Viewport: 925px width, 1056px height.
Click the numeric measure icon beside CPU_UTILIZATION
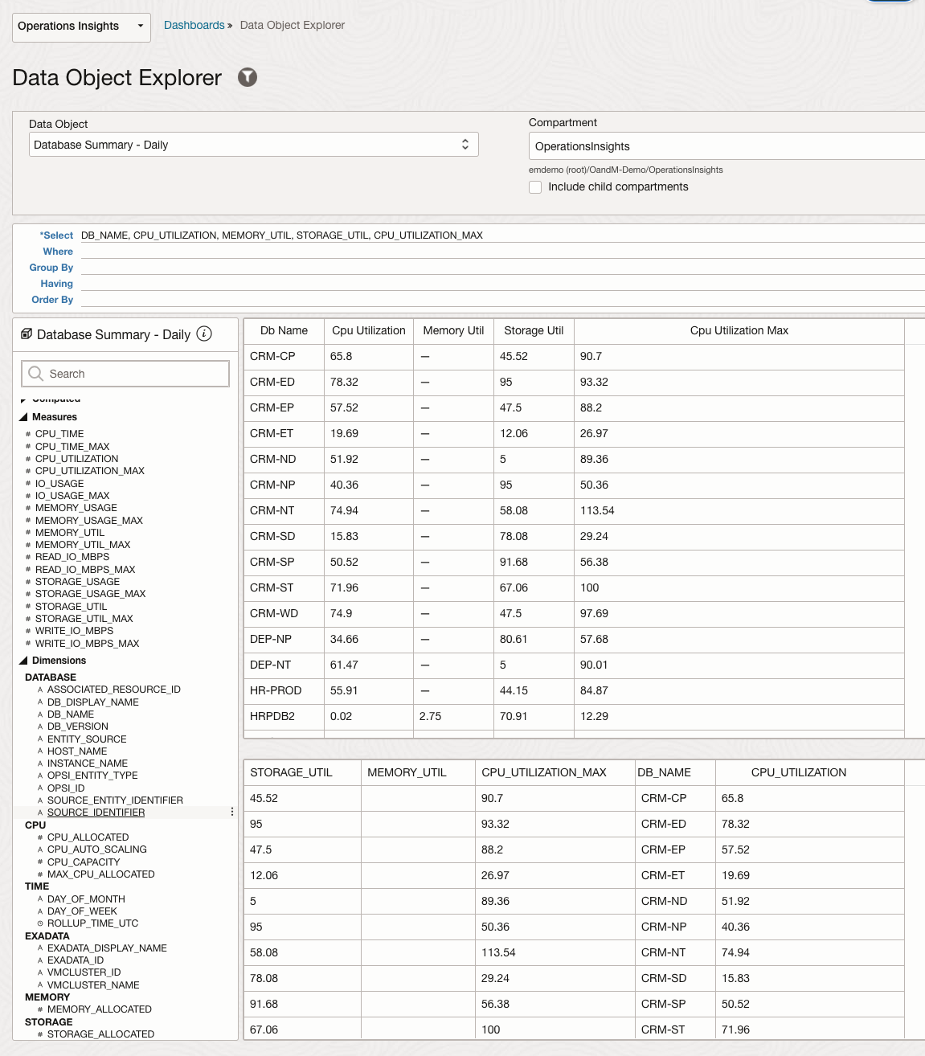coord(27,459)
